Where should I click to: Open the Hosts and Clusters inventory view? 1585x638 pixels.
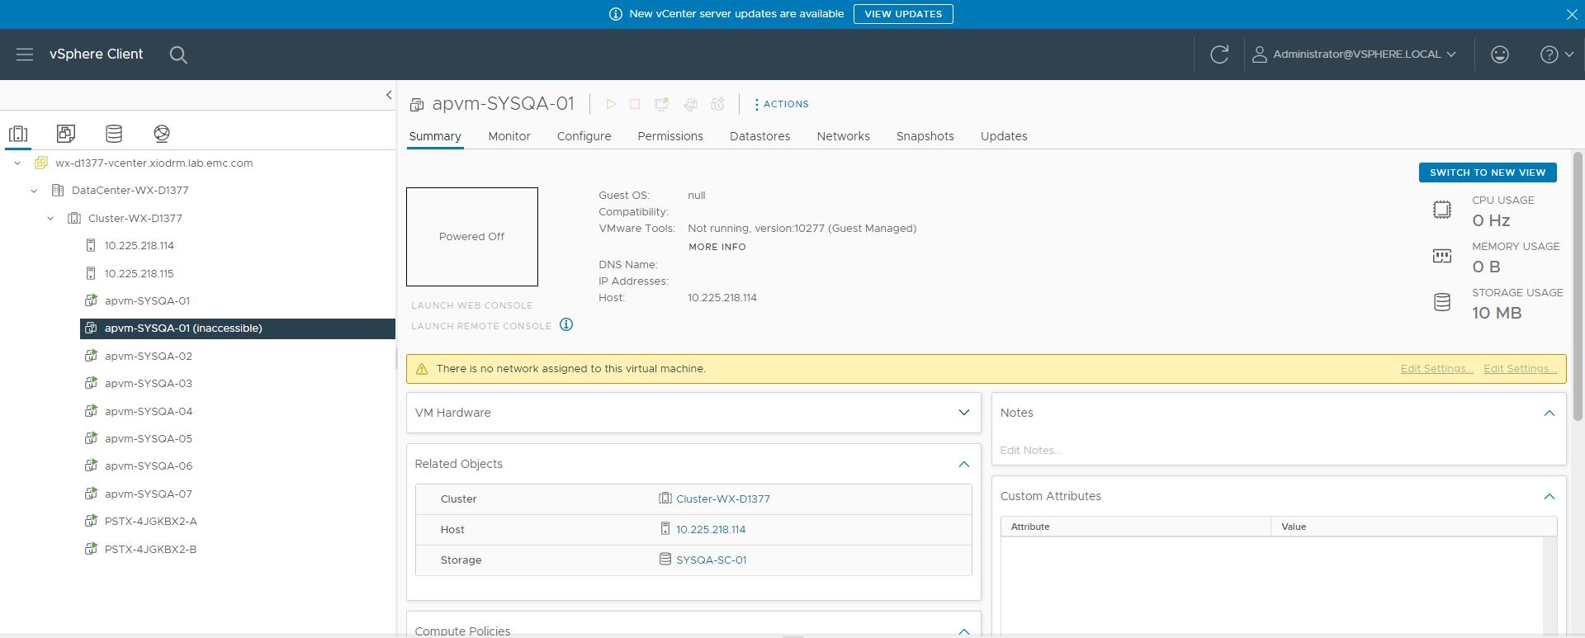point(18,134)
